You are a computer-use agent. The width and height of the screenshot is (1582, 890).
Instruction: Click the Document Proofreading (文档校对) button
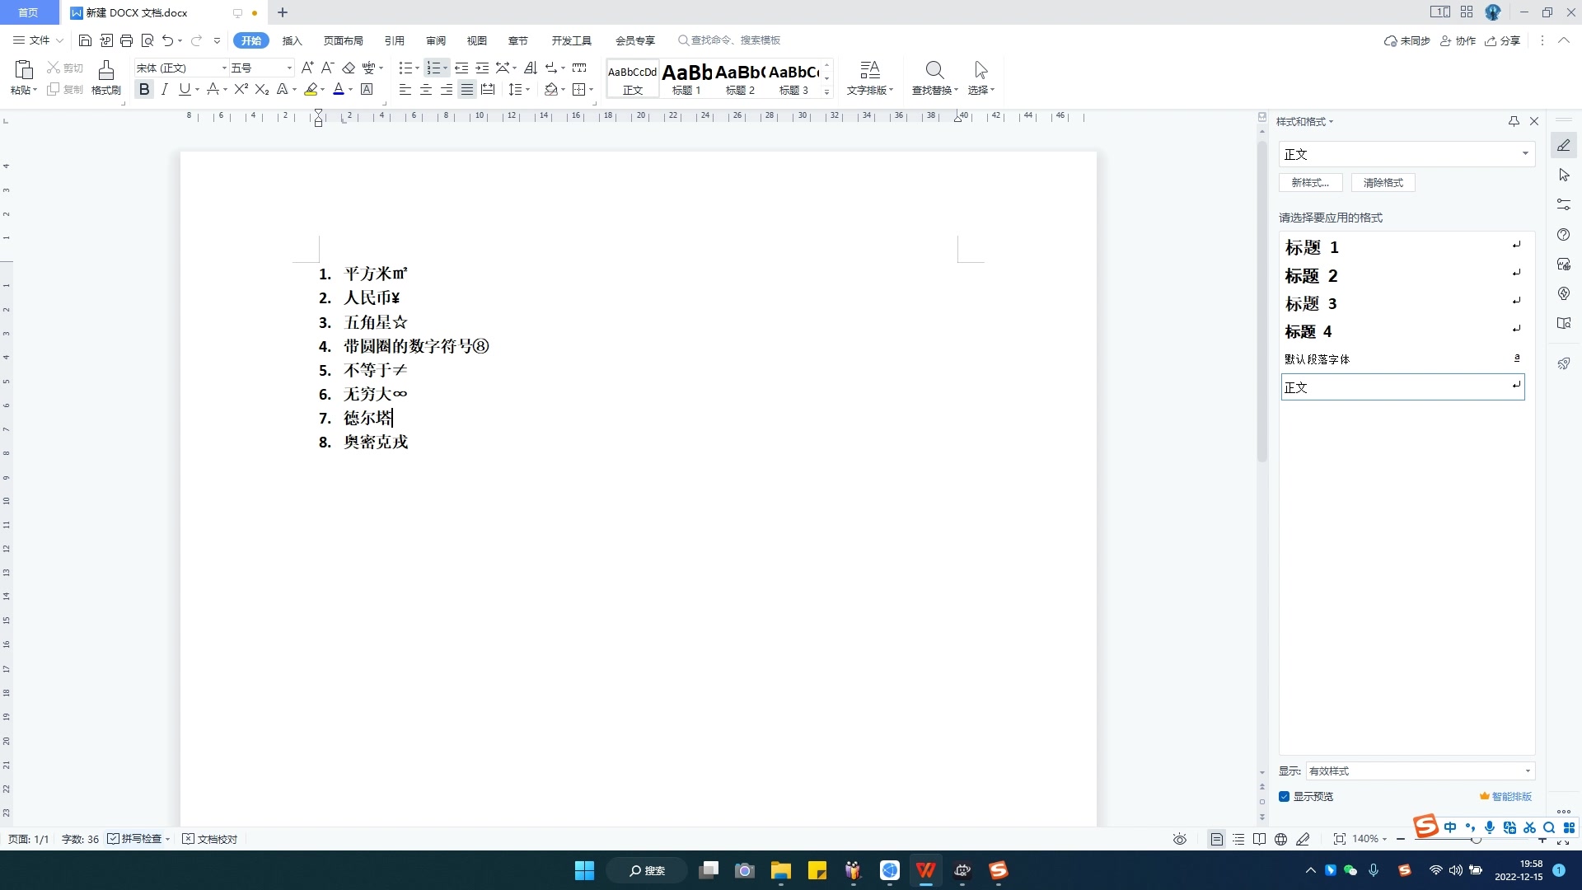coord(209,839)
